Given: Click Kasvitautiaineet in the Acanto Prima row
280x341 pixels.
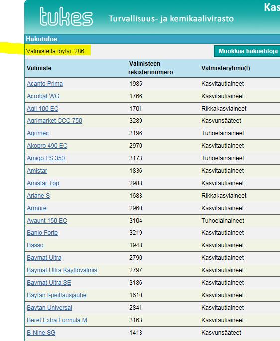Looking at the screenshot, I should (223, 84).
